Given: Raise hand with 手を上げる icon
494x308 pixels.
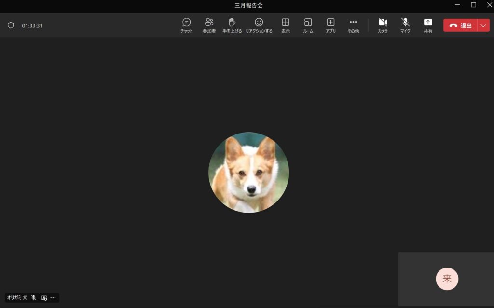Looking at the screenshot, I should point(232,25).
